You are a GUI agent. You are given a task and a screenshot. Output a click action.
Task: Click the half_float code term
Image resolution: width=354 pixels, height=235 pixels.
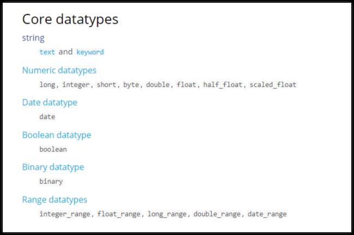[223, 84]
